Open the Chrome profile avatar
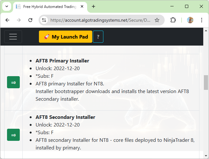 click(190, 20)
